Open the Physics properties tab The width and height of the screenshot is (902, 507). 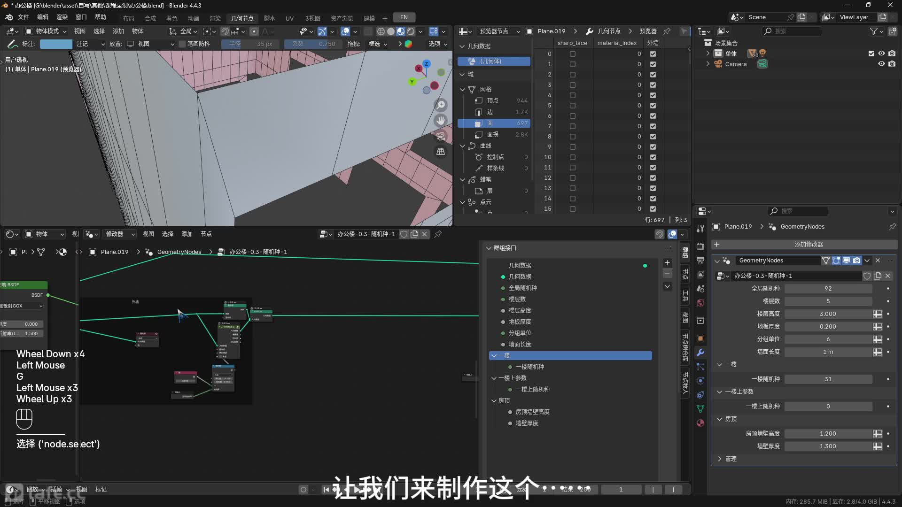click(700, 381)
